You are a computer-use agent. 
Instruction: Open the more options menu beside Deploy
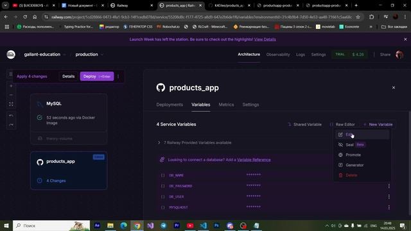[x=118, y=76]
